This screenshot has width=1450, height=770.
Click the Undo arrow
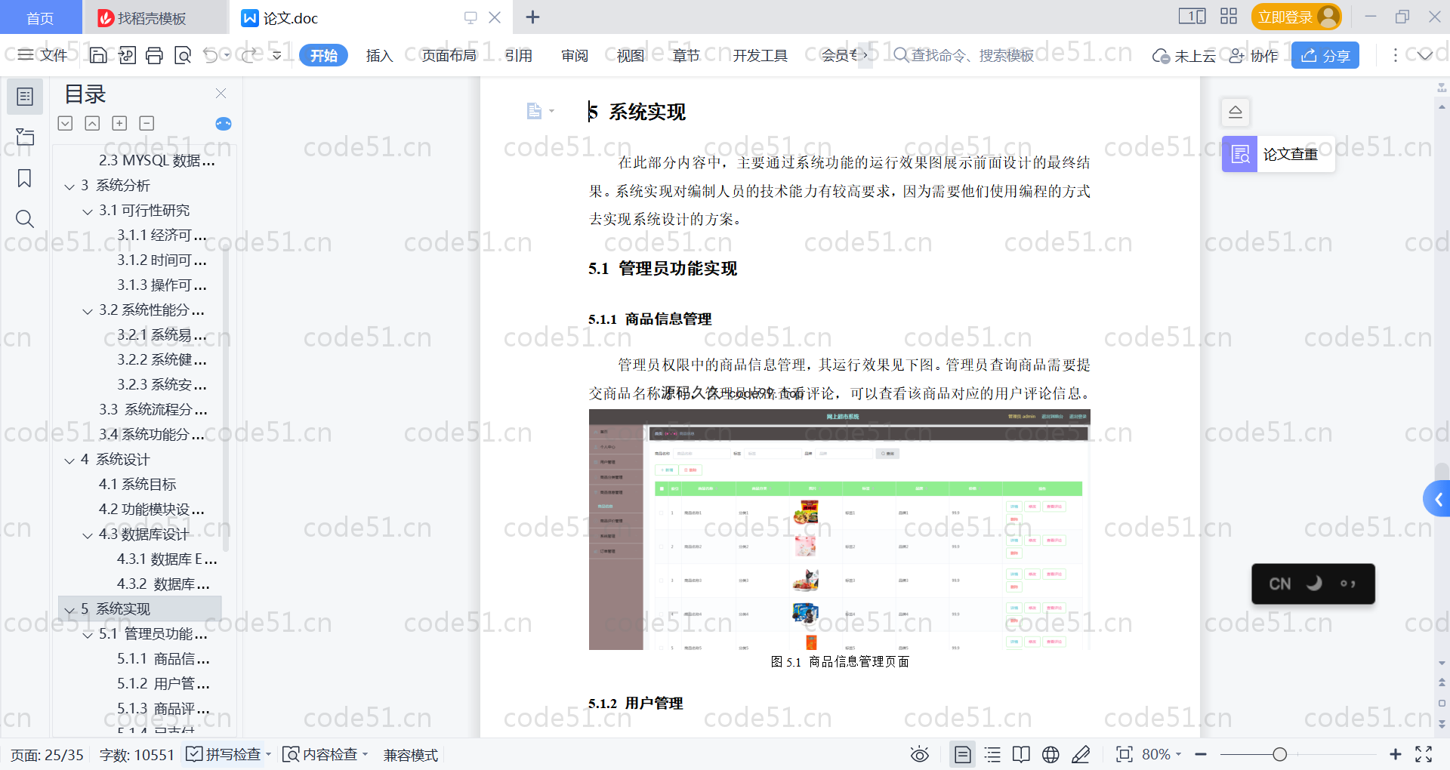[x=211, y=55]
